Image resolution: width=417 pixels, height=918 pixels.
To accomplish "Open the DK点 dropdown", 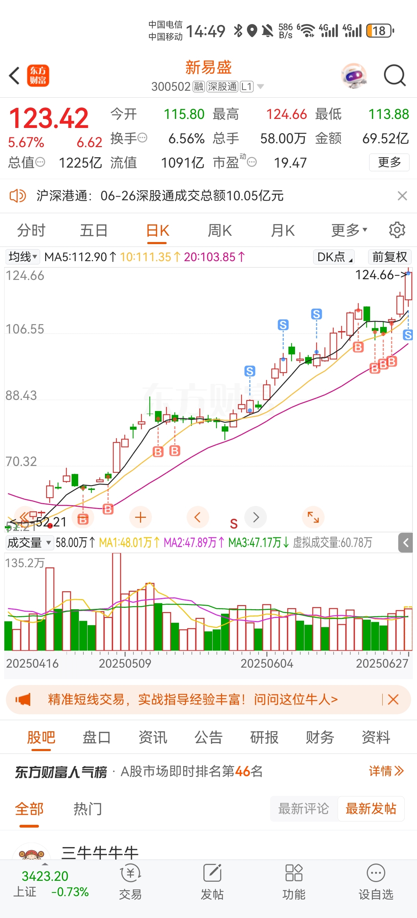I will tap(334, 257).
